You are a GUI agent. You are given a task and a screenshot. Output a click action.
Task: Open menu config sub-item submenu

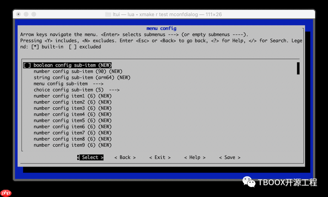click(69, 84)
